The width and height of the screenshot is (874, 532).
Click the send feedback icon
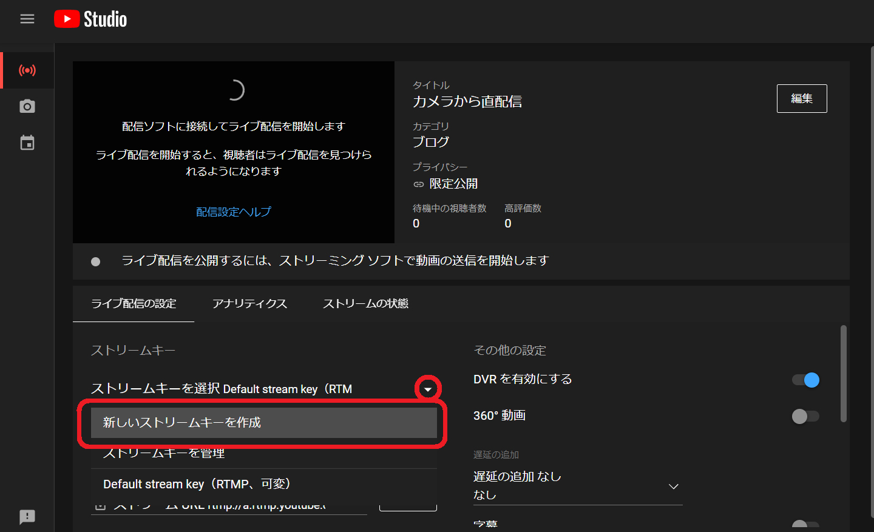(27, 516)
